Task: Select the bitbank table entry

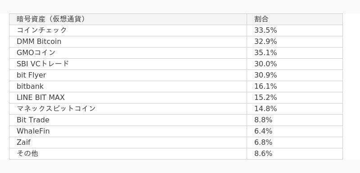Action: [x=128, y=86]
